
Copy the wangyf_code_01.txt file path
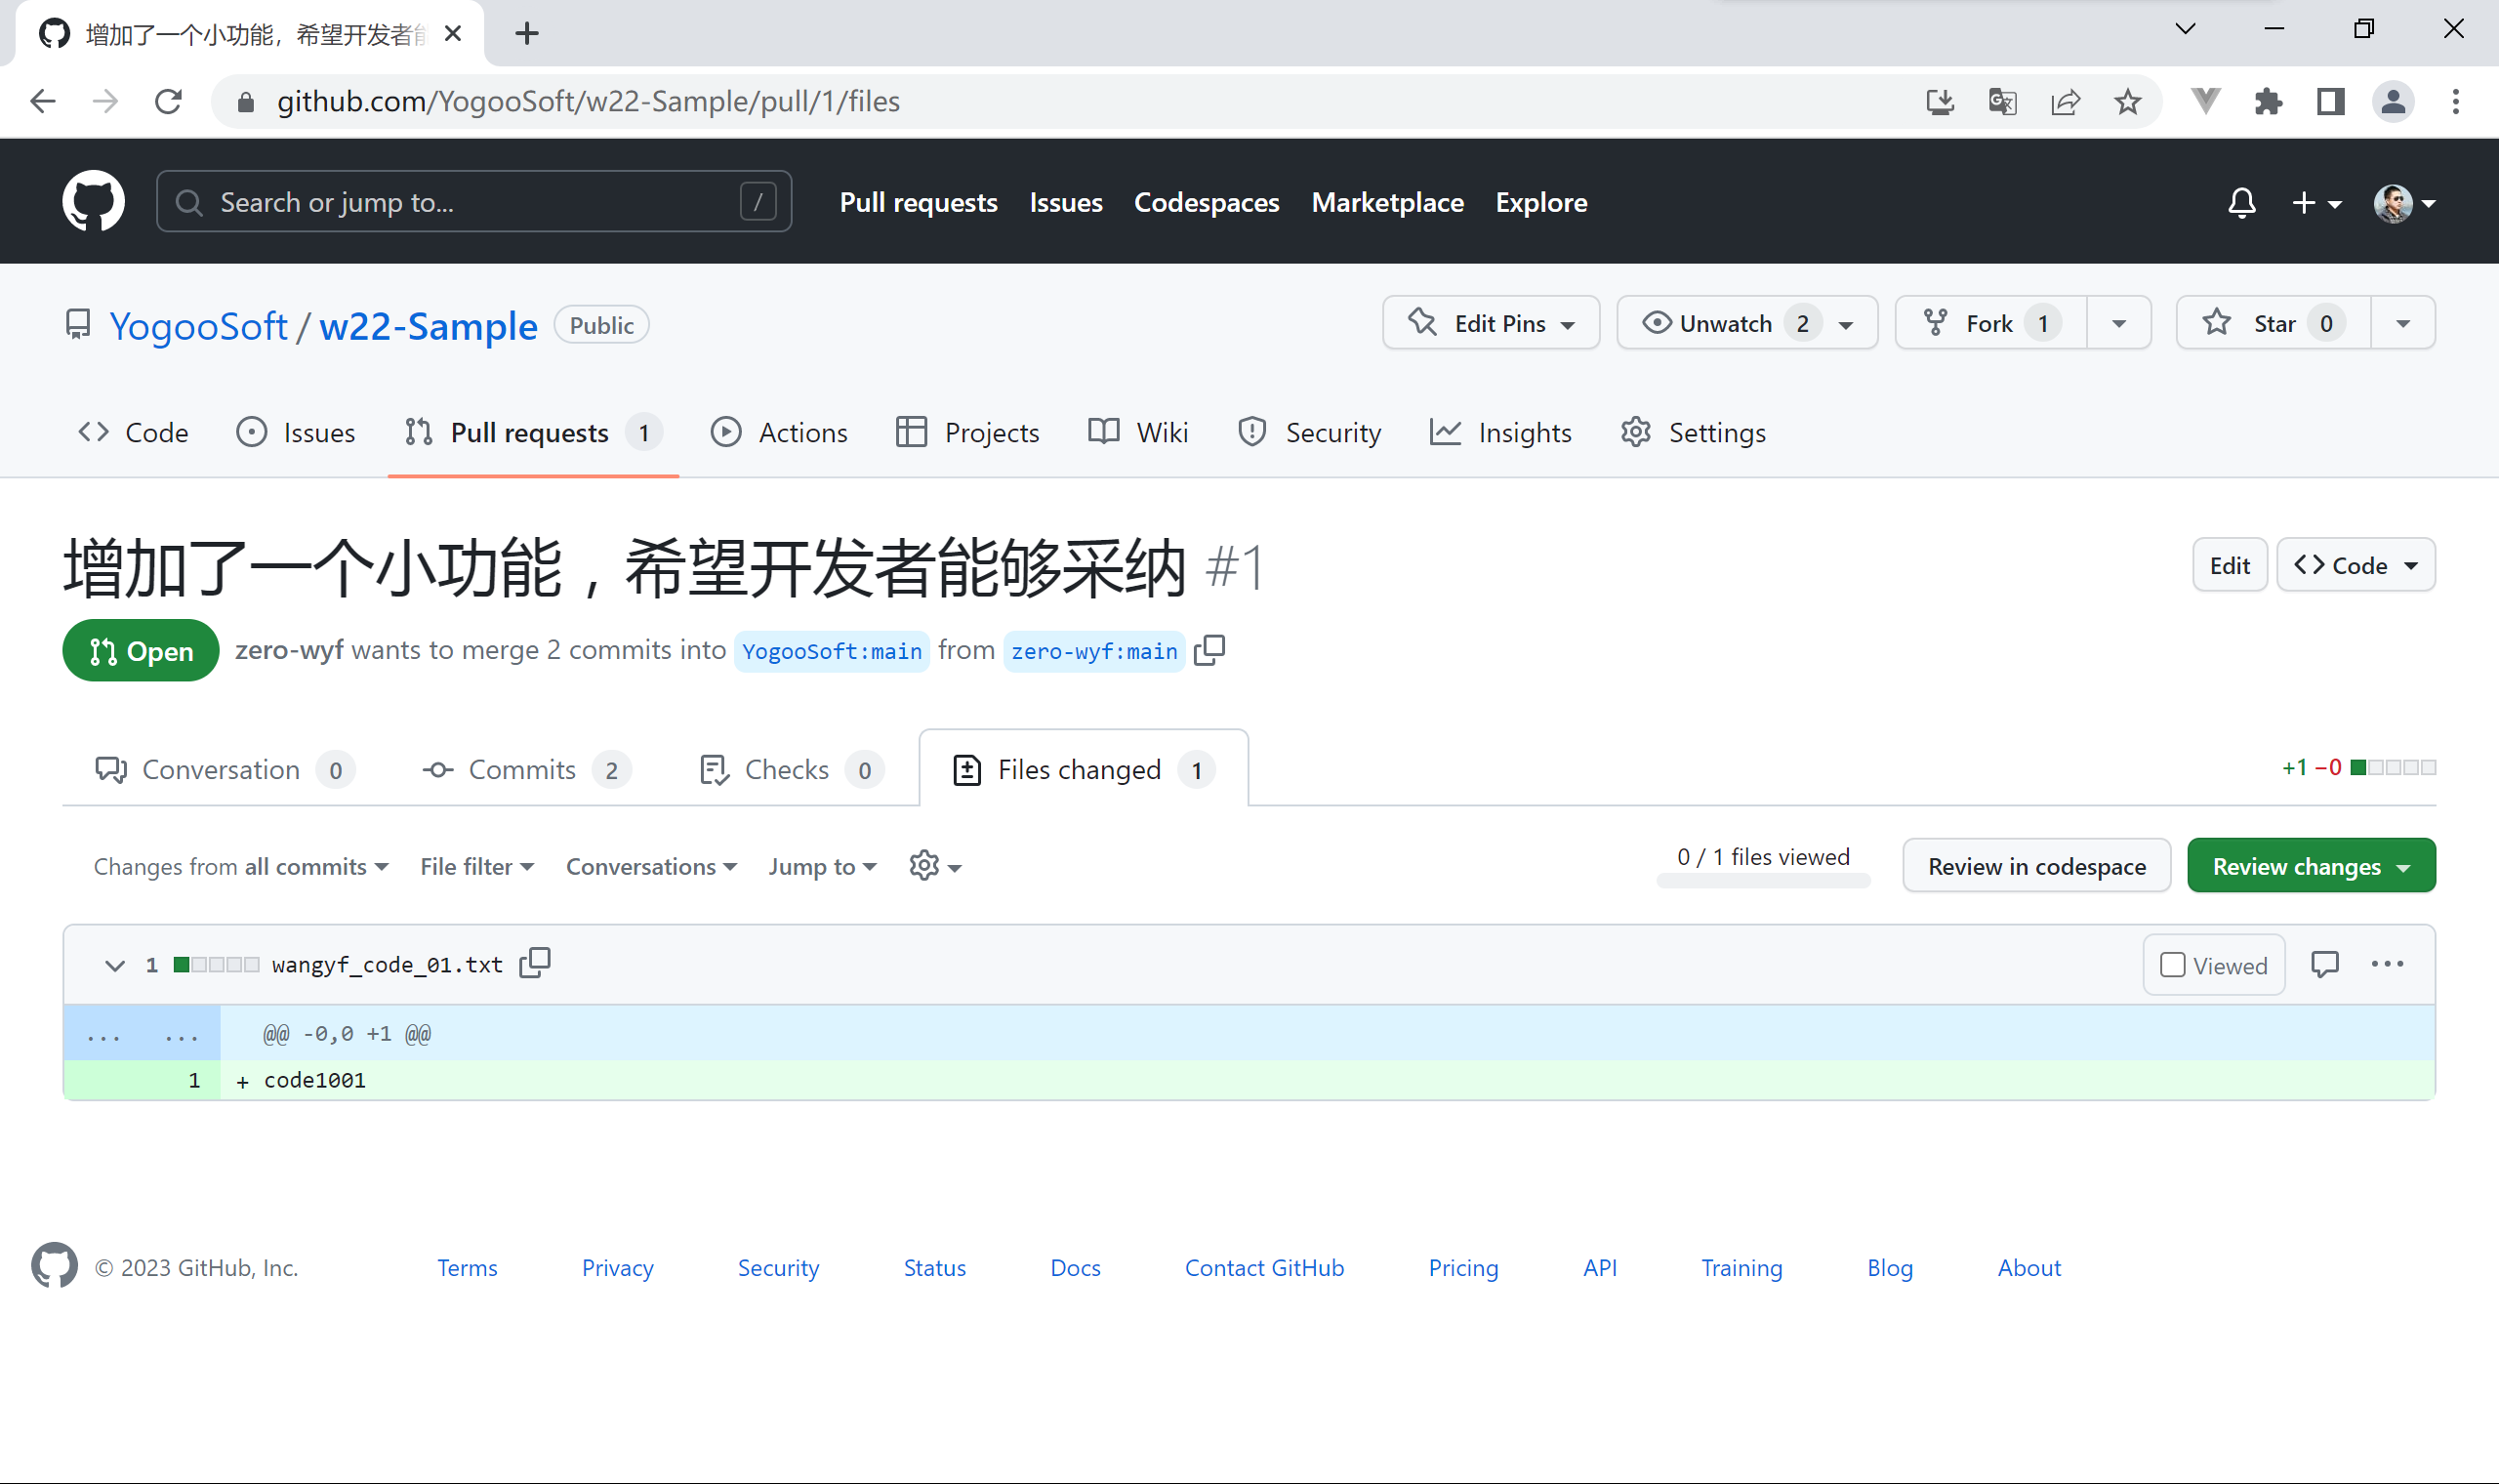(x=535, y=963)
